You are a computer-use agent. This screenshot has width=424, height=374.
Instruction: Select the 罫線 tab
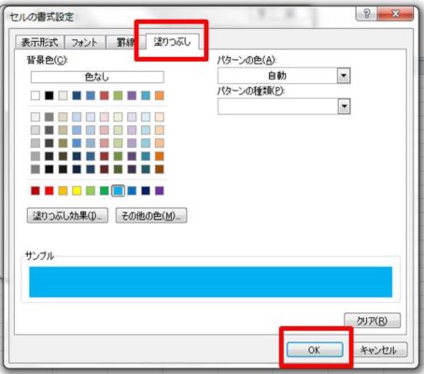125,42
